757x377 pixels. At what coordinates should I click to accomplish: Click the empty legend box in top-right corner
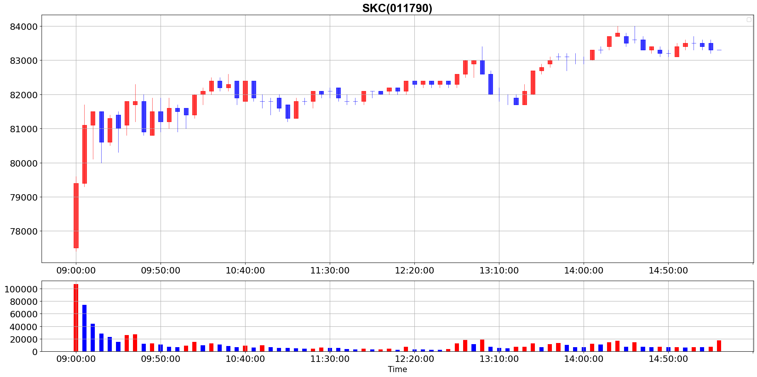(749, 20)
